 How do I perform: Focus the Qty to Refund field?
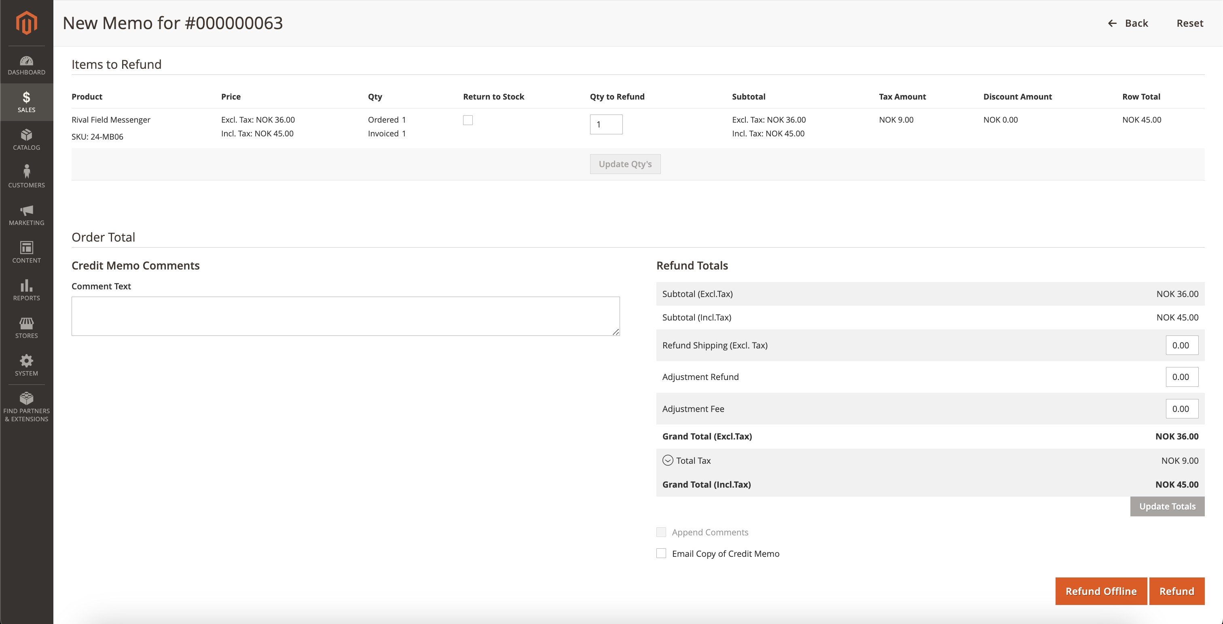[x=606, y=124]
